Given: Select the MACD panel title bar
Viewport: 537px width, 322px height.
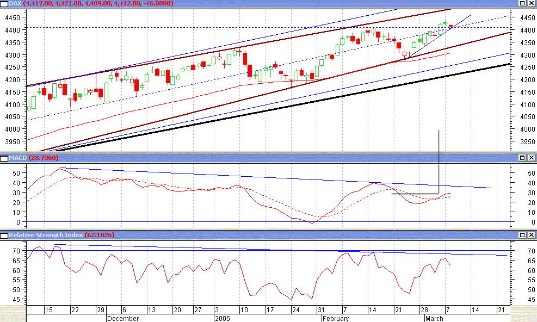Looking at the screenshot, I should click(x=245, y=158).
